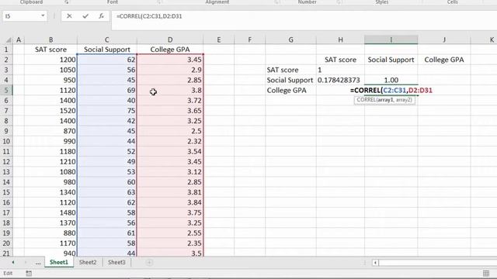This screenshot has height=279, width=497.
Task: Open the Number group dialog launcher
Action: tap(339, 2)
